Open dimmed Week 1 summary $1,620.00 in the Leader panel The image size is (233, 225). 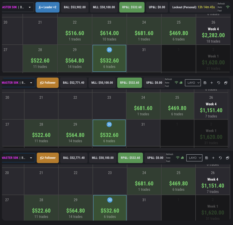(213, 58)
